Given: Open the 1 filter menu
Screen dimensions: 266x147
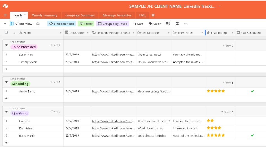Looking at the screenshot, I should pyautogui.click(x=86, y=24).
